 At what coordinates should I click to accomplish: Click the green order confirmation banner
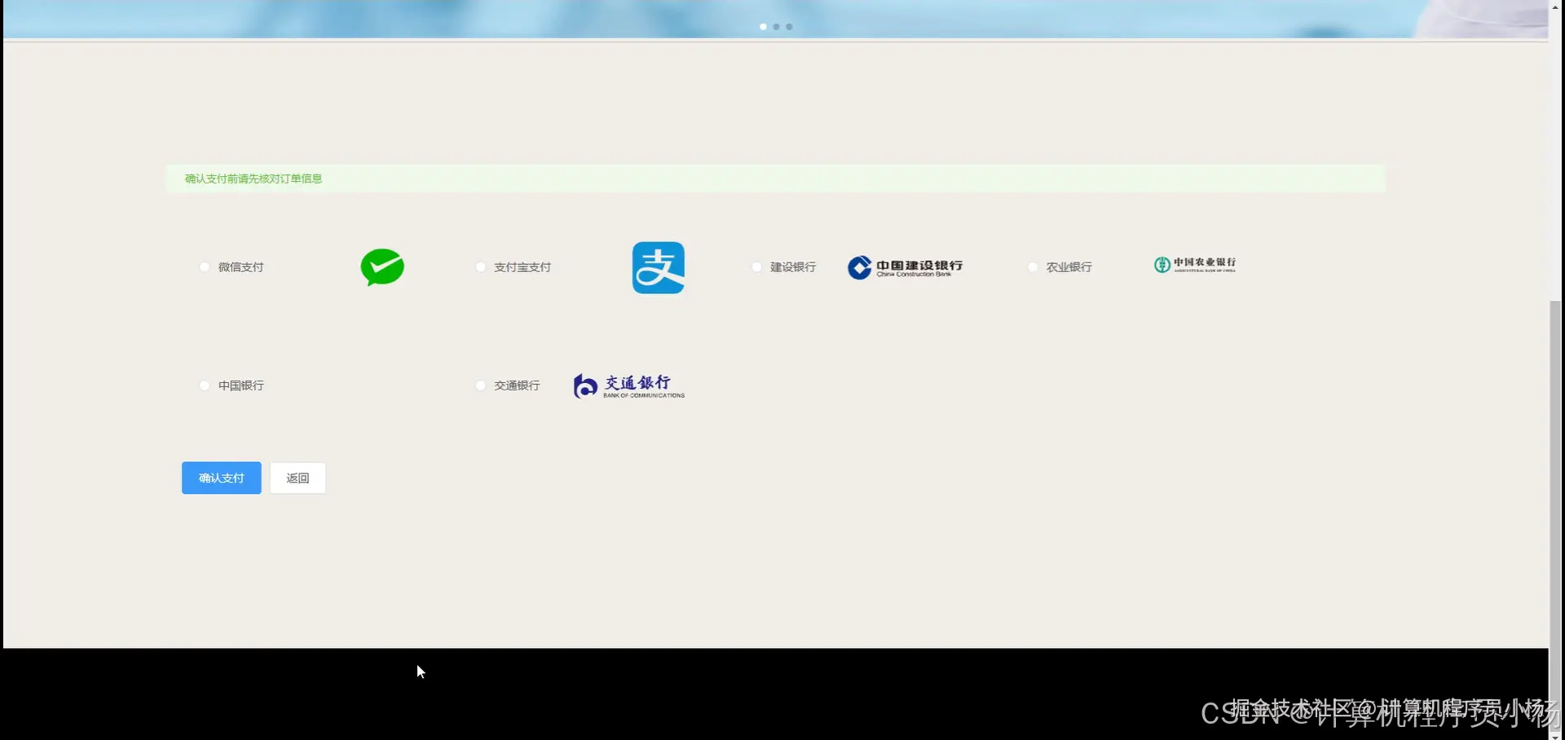click(774, 178)
